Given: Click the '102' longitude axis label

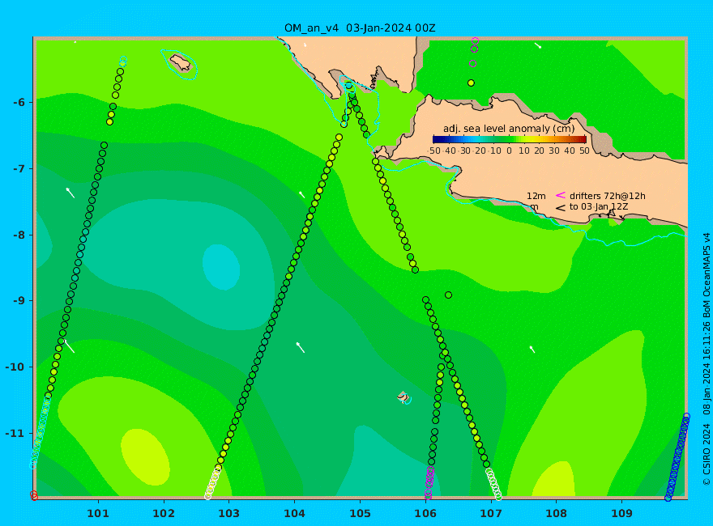Looking at the screenshot, I should tap(163, 514).
